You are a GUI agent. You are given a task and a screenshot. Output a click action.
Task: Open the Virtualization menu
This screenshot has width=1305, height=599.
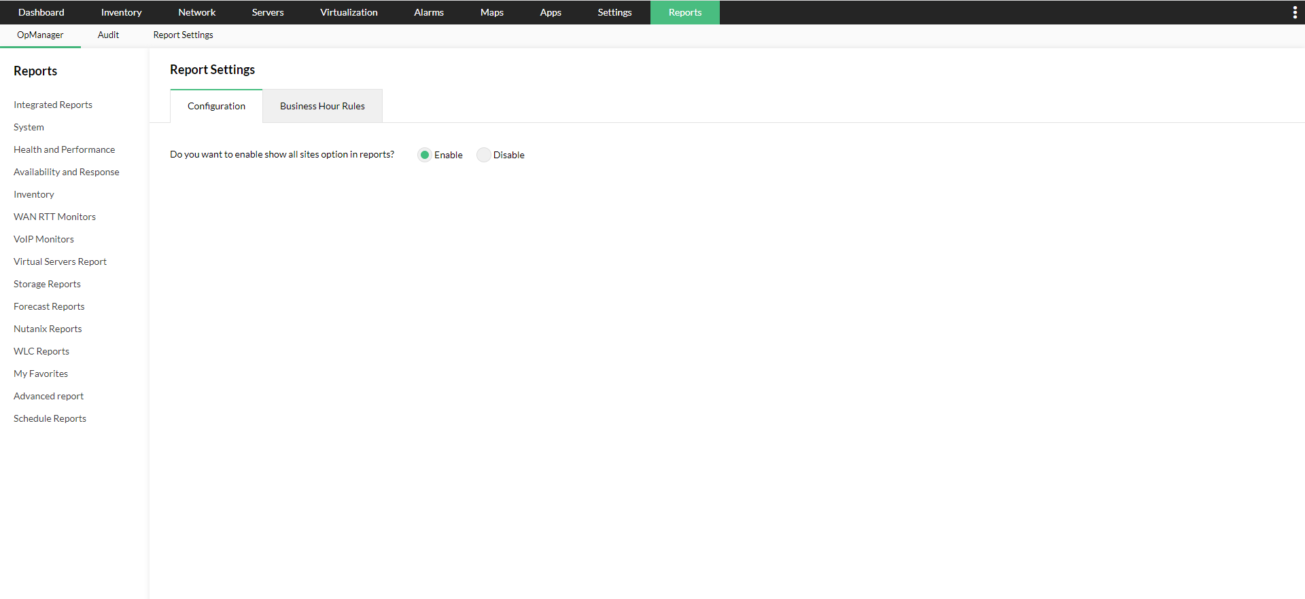(349, 12)
